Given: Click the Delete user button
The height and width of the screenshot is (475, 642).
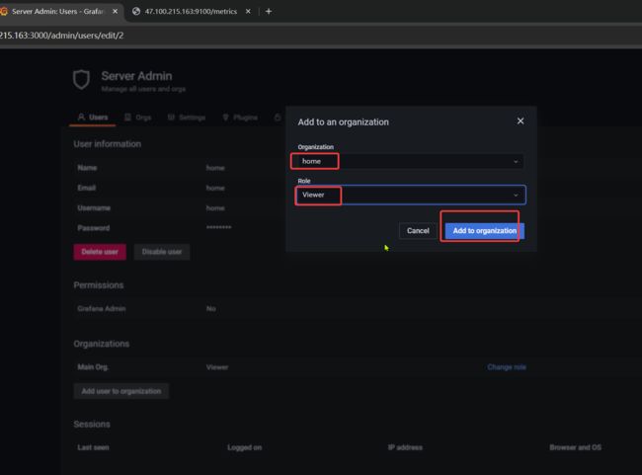Looking at the screenshot, I should click(x=100, y=252).
